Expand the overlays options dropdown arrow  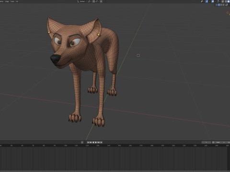[x=215, y=1]
